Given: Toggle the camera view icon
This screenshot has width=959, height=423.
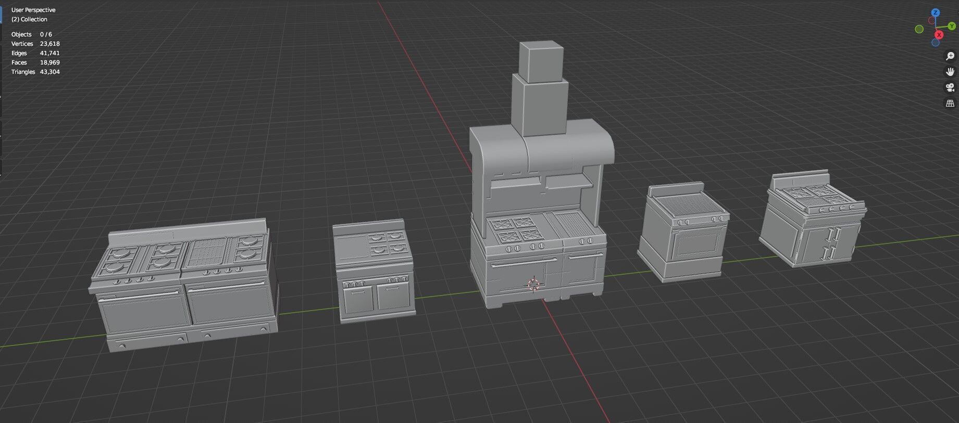Looking at the screenshot, I should [950, 87].
